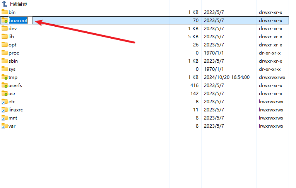This screenshot has height=188, width=296.
Task: Click the boaroot rename text field
Action: [x=20, y=21]
